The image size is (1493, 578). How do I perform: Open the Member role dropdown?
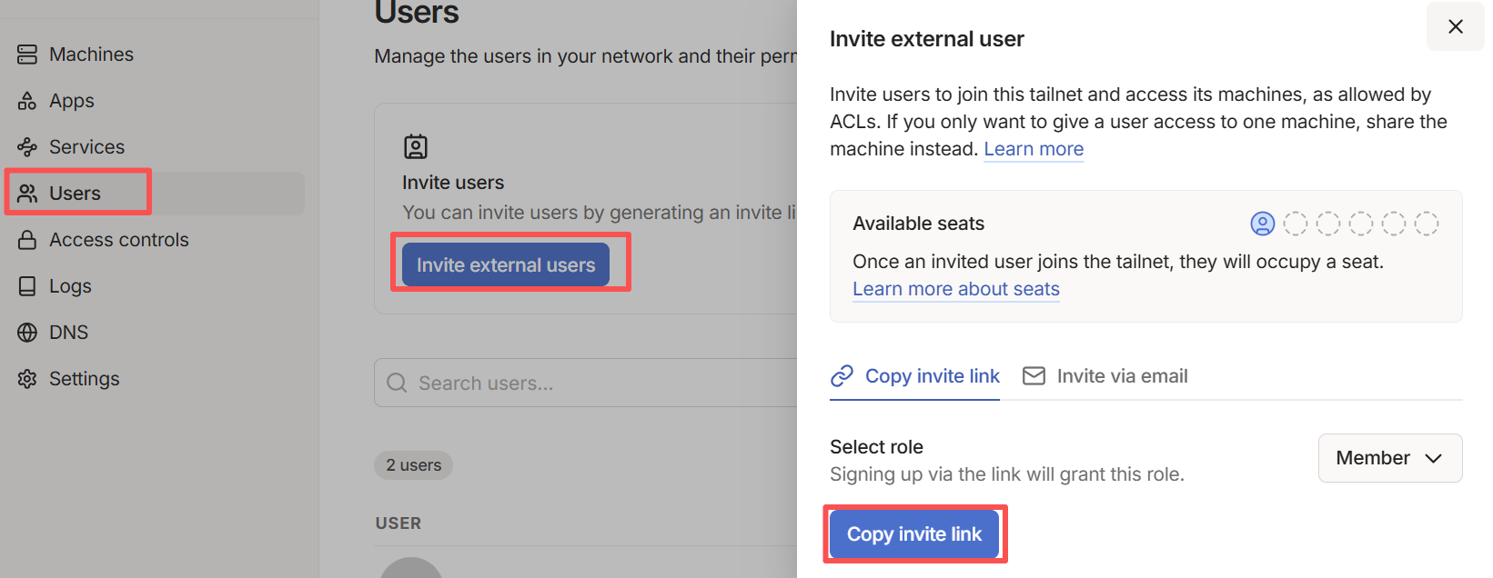click(1390, 458)
